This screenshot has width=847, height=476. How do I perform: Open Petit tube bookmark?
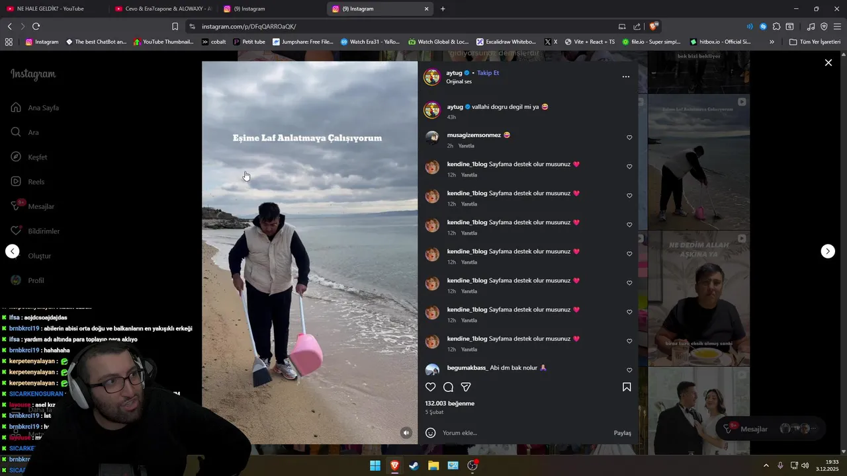tap(249, 42)
